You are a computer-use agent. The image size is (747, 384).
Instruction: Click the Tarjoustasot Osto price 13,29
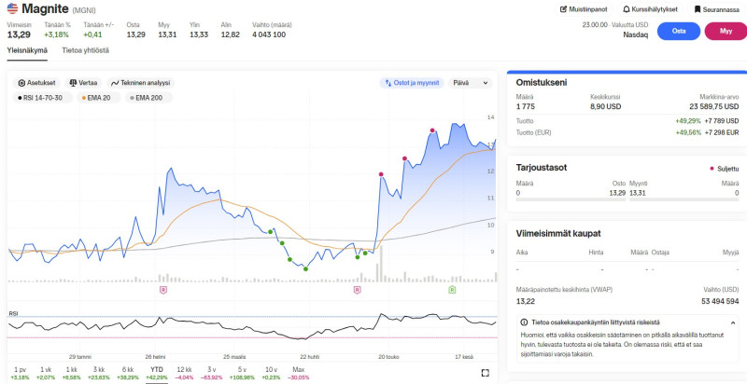click(x=617, y=193)
